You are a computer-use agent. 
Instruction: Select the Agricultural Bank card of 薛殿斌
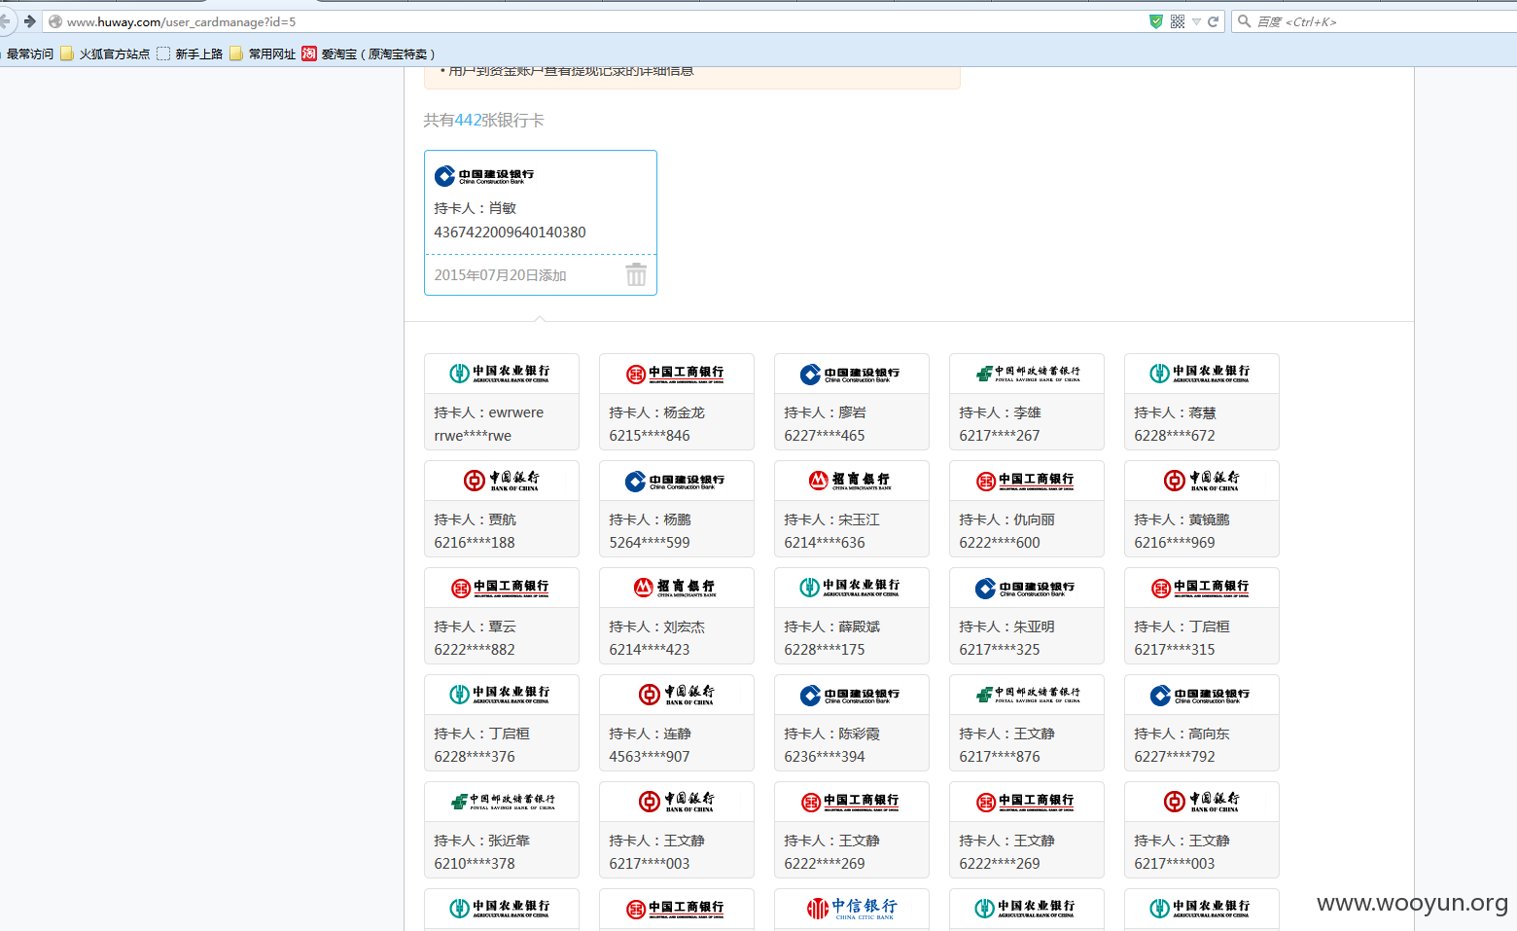pos(852,616)
